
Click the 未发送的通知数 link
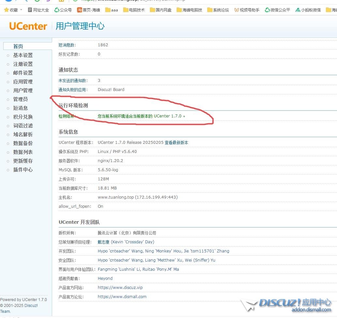(73, 81)
